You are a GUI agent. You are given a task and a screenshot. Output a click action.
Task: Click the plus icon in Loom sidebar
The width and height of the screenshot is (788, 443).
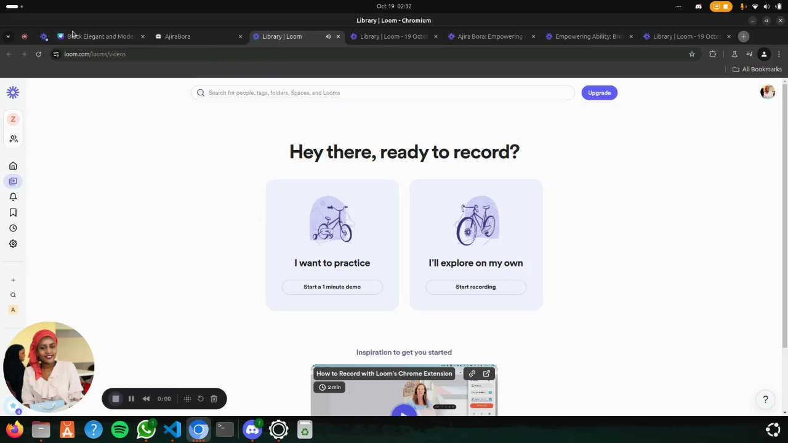(13, 280)
